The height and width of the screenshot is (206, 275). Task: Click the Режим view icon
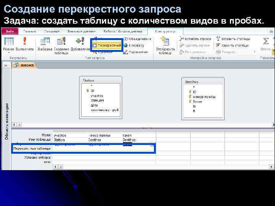click(x=8, y=41)
